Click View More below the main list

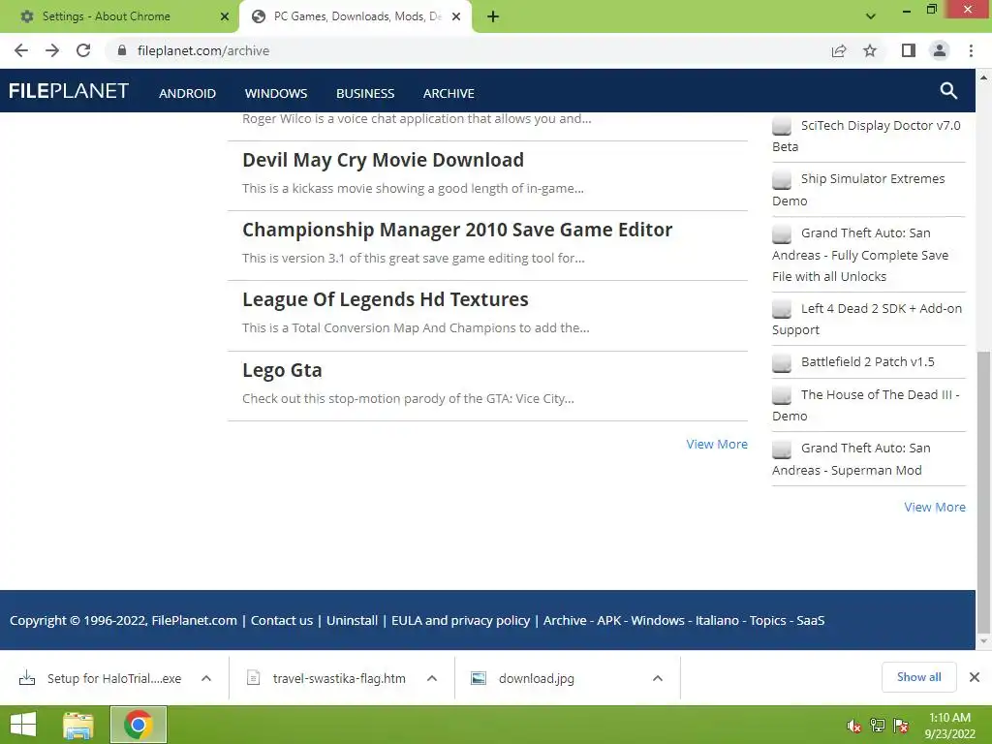717,444
